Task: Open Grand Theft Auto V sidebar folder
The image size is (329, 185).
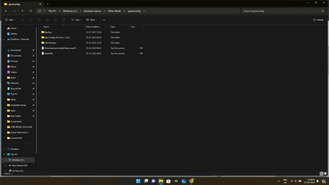Action: click(x=18, y=133)
